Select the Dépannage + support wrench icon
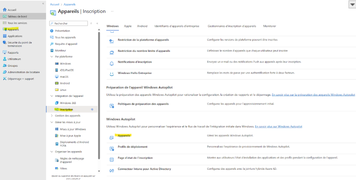Screen dimensions: 356x180 (x=5, y=79)
